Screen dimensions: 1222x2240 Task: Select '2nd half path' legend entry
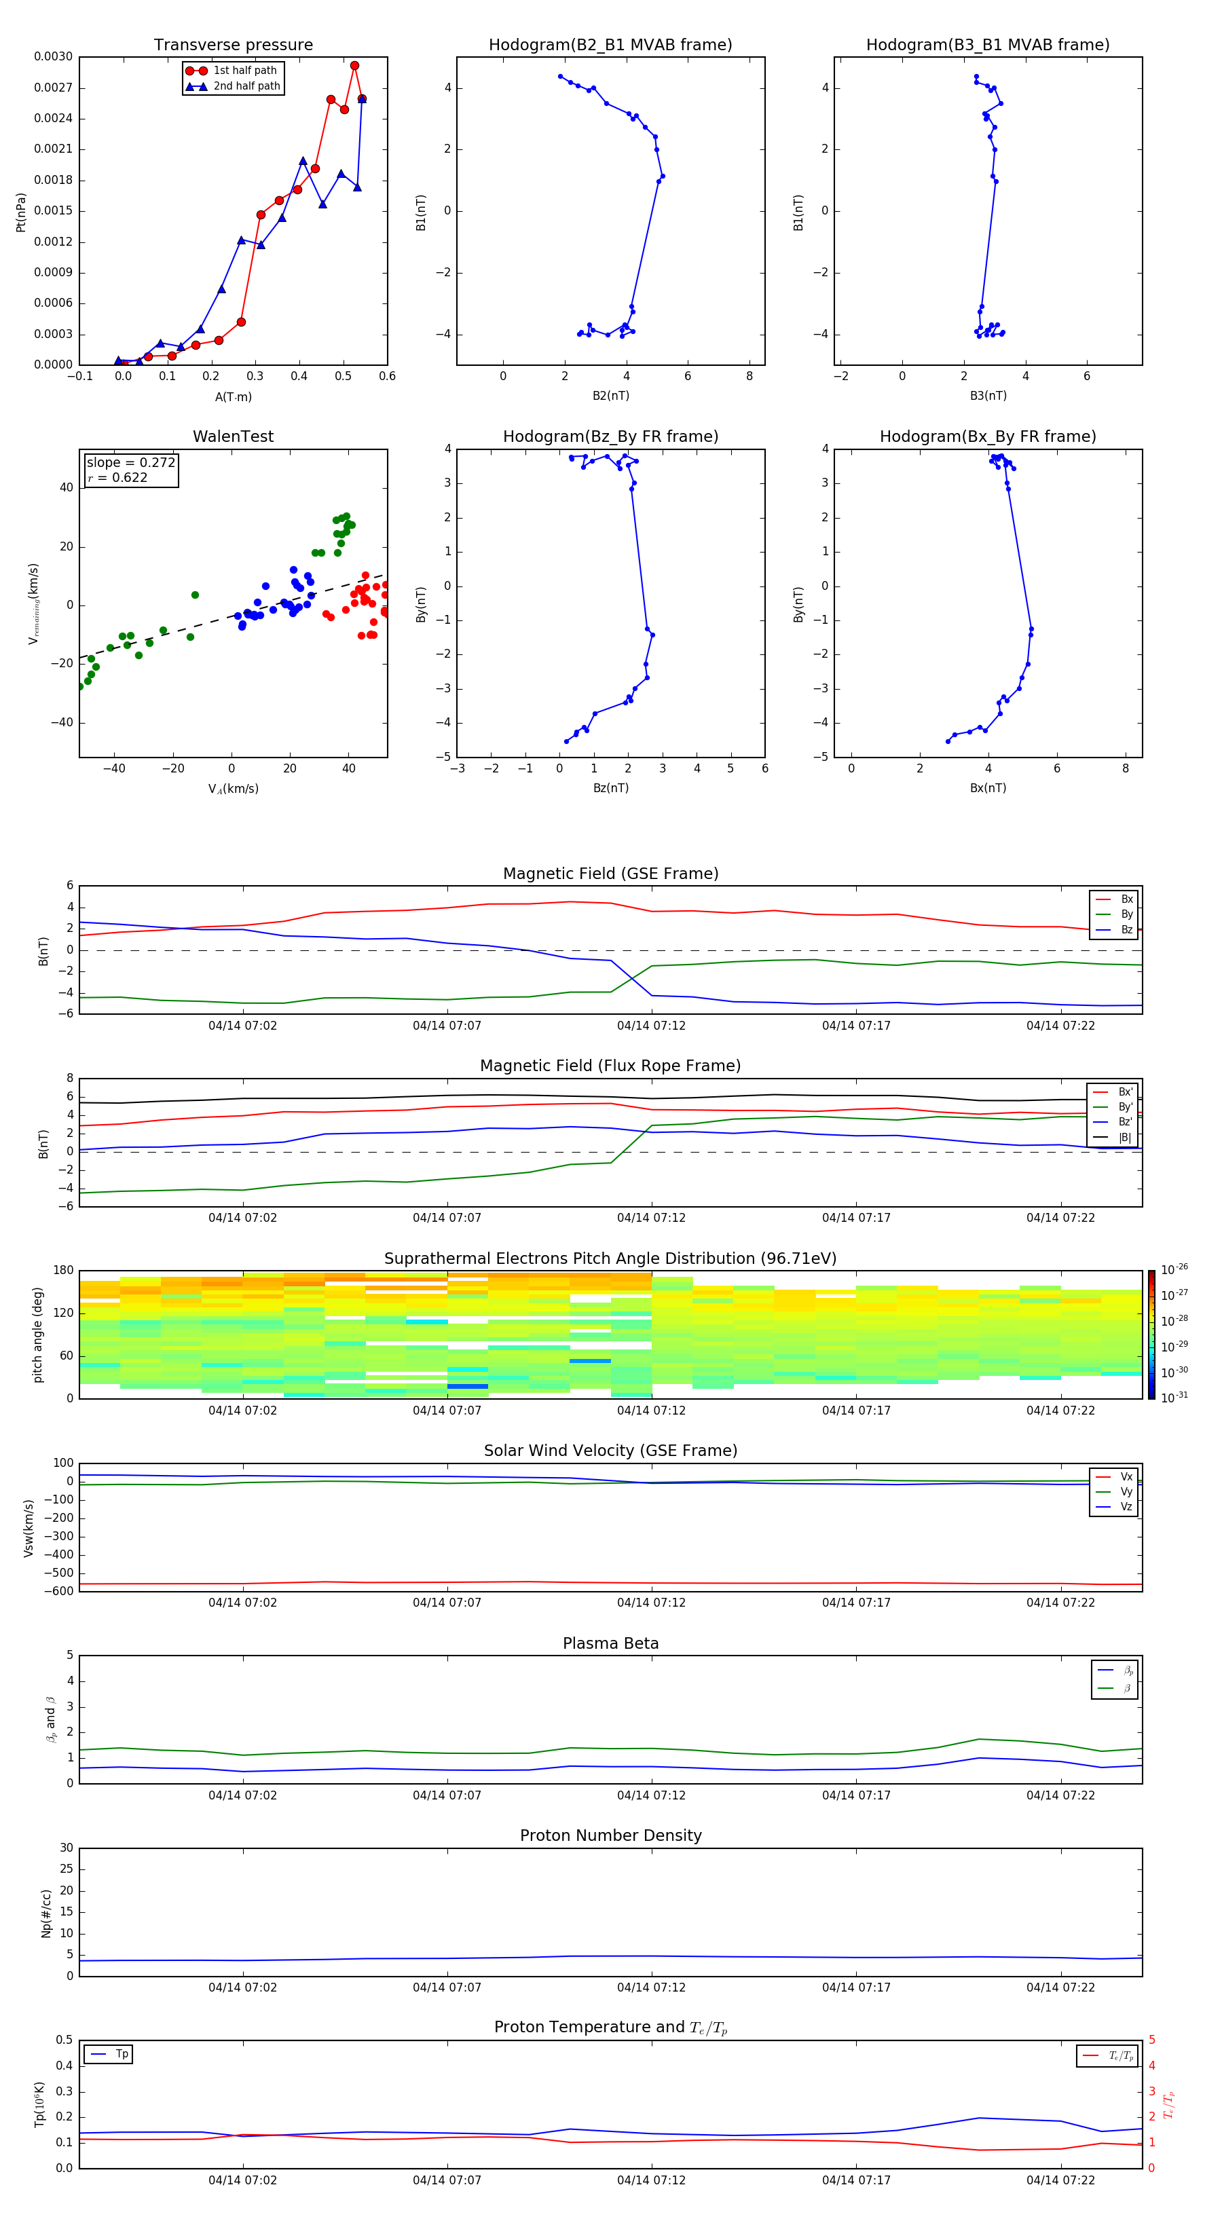(232, 86)
